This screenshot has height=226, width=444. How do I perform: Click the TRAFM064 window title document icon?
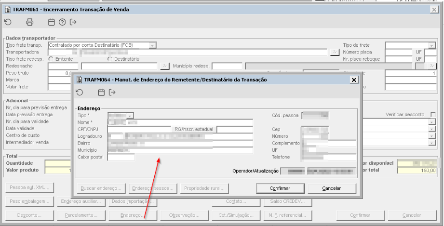(80, 80)
